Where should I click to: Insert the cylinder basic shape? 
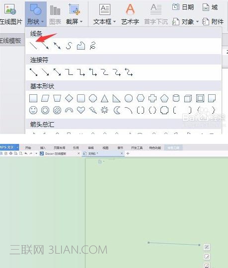tap(176, 98)
